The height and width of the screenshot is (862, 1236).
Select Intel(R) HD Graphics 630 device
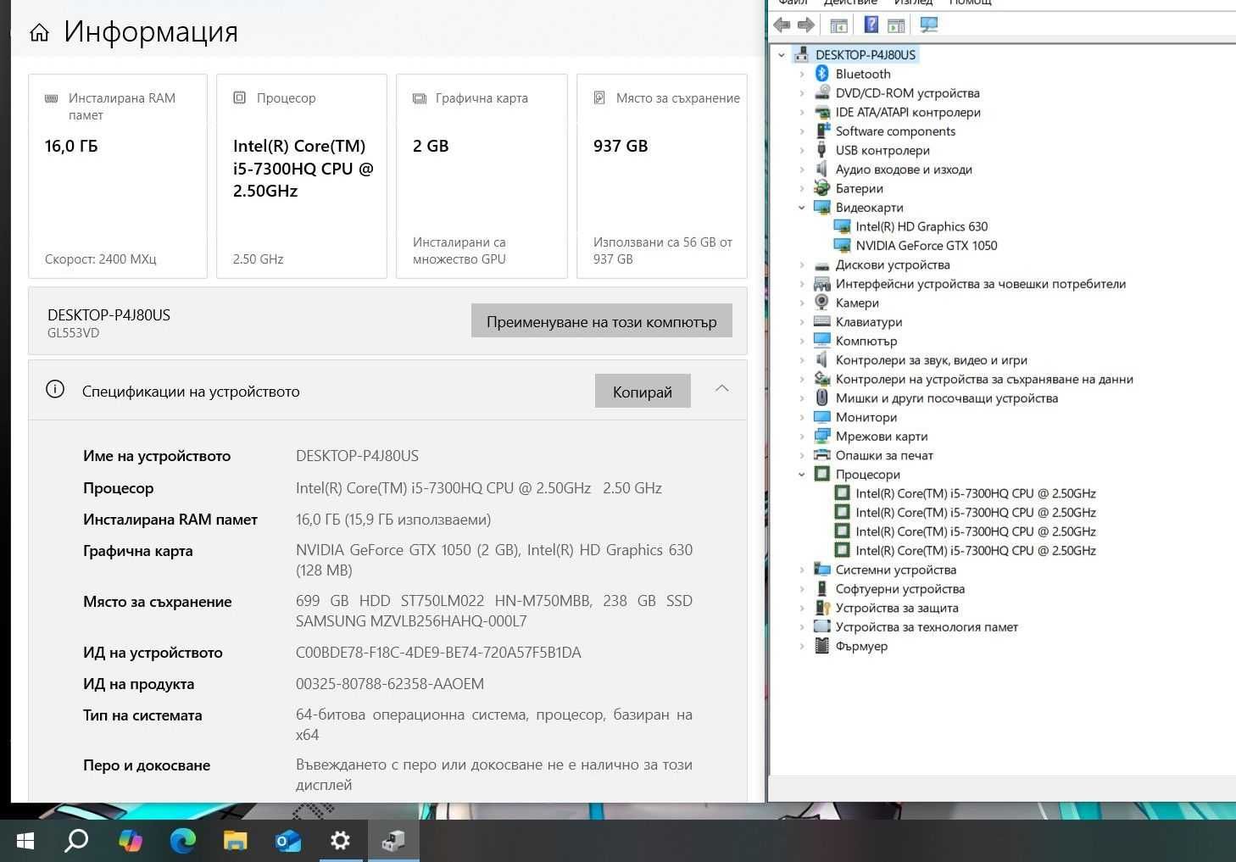(921, 226)
